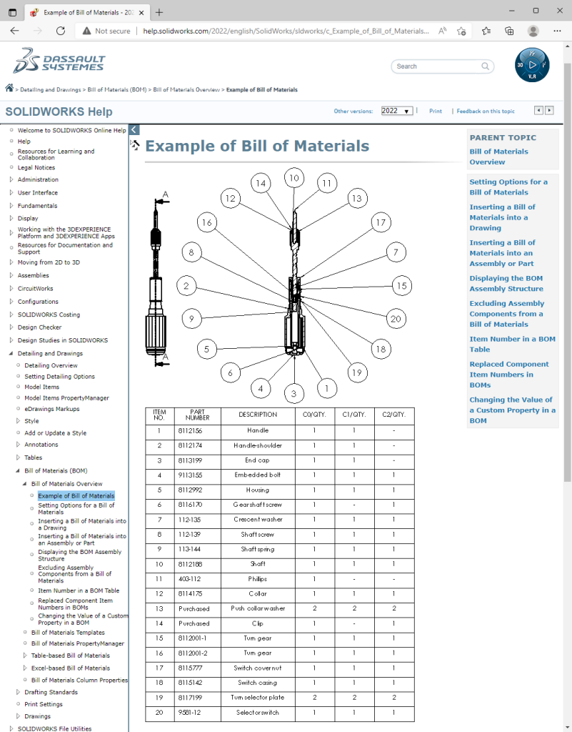Collapse the Bill of Materials (BOM) node
This screenshot has height=732, width=572.
coord(18,471)
